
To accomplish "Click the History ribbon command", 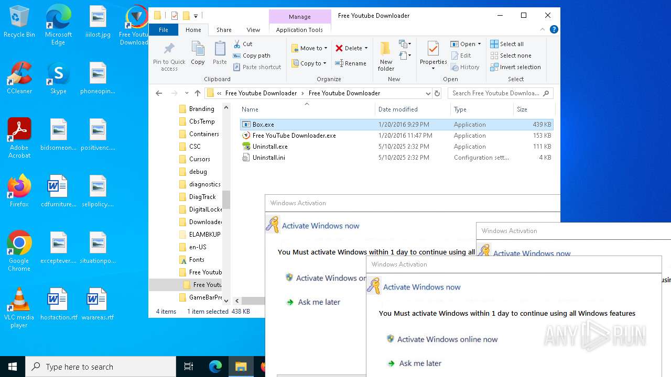I will click(465, 67).
